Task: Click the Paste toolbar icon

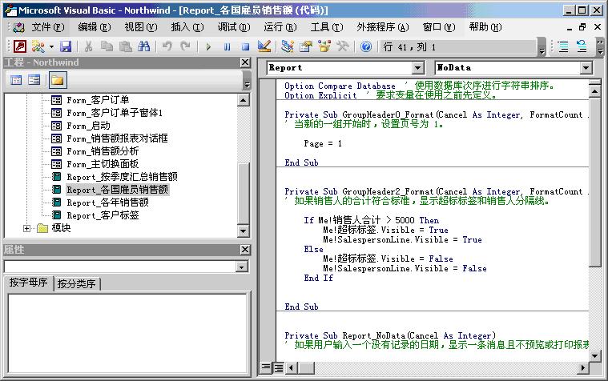Action: tap(125, 46)
